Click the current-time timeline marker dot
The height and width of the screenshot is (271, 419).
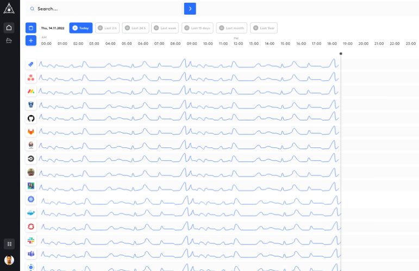tap(341, 54)
